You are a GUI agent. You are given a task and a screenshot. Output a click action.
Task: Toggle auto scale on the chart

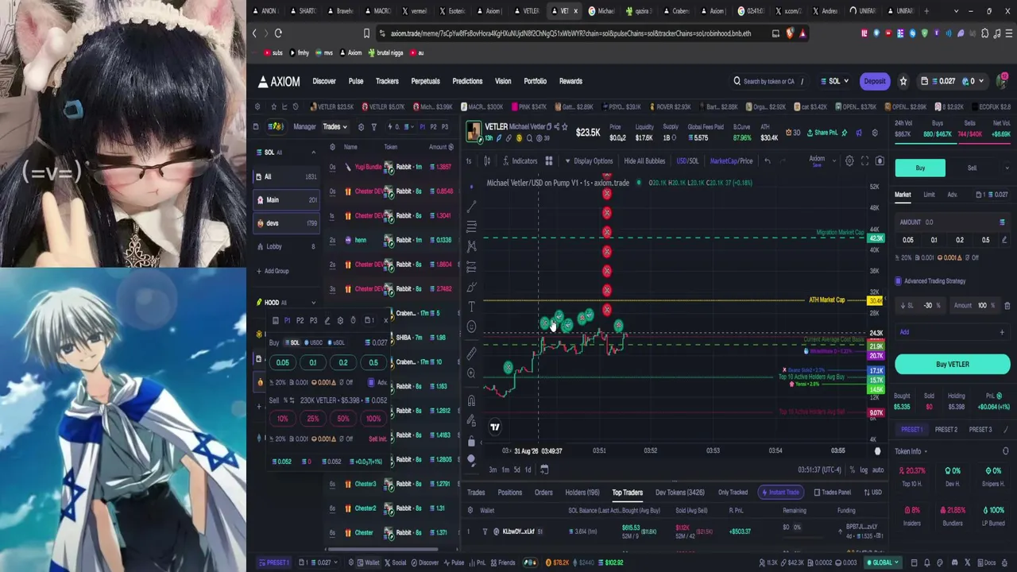tap(878, 470)
